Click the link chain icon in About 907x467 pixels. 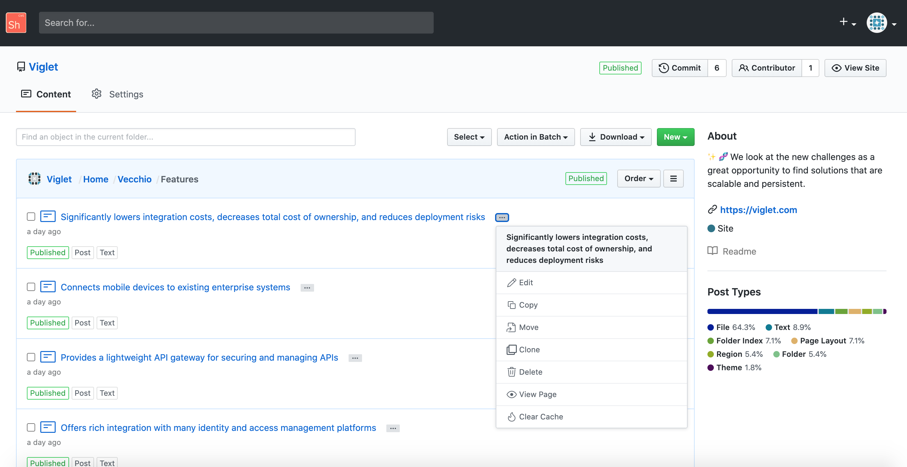[712, 210]
